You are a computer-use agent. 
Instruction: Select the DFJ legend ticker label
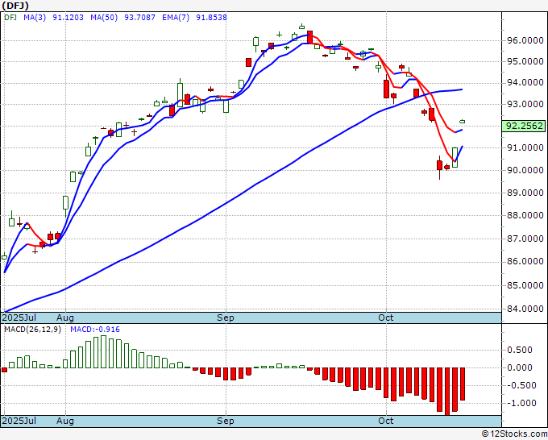(10, 17)
